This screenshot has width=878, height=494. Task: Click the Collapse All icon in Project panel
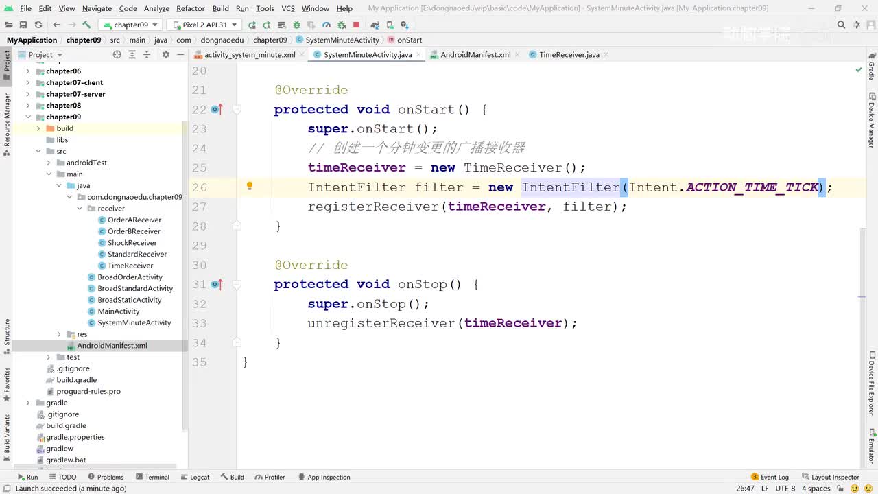(x=146, y=54)
